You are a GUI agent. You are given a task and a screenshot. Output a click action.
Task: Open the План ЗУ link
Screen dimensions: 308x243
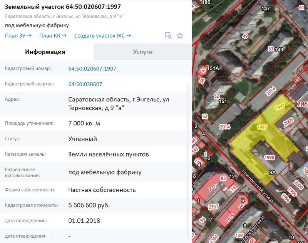[x=15, y=35]
